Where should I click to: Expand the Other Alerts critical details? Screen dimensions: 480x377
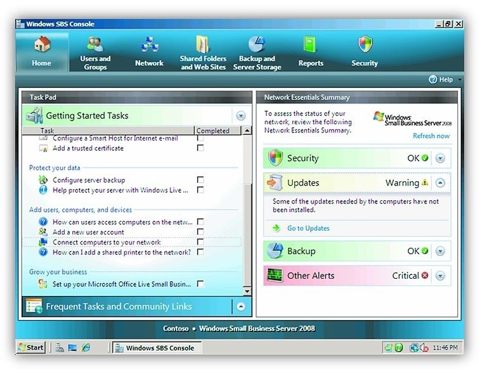pyautogui.click(x=440, y=276)
